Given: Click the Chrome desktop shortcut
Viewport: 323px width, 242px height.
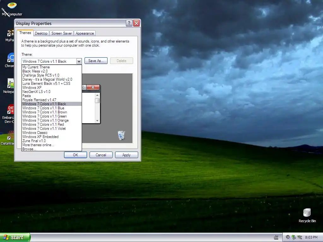Looking at the screenshot, I should pyautogui.click(x=10, y=60).
